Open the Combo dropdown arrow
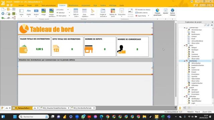Viewport: 214px width, 120px height. (68, 10)
